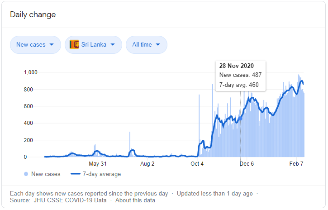328x210 pixels.
Task: Click the New cases legend label
Action: tap(46, 174)
